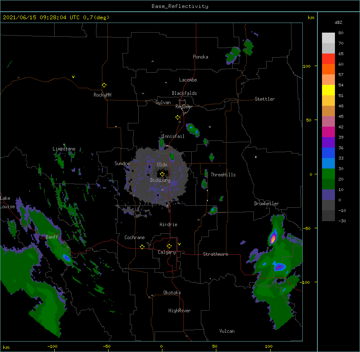Click the yellow marker above RockyMH
The image size is (360, 352).
(x=104, y=85)
